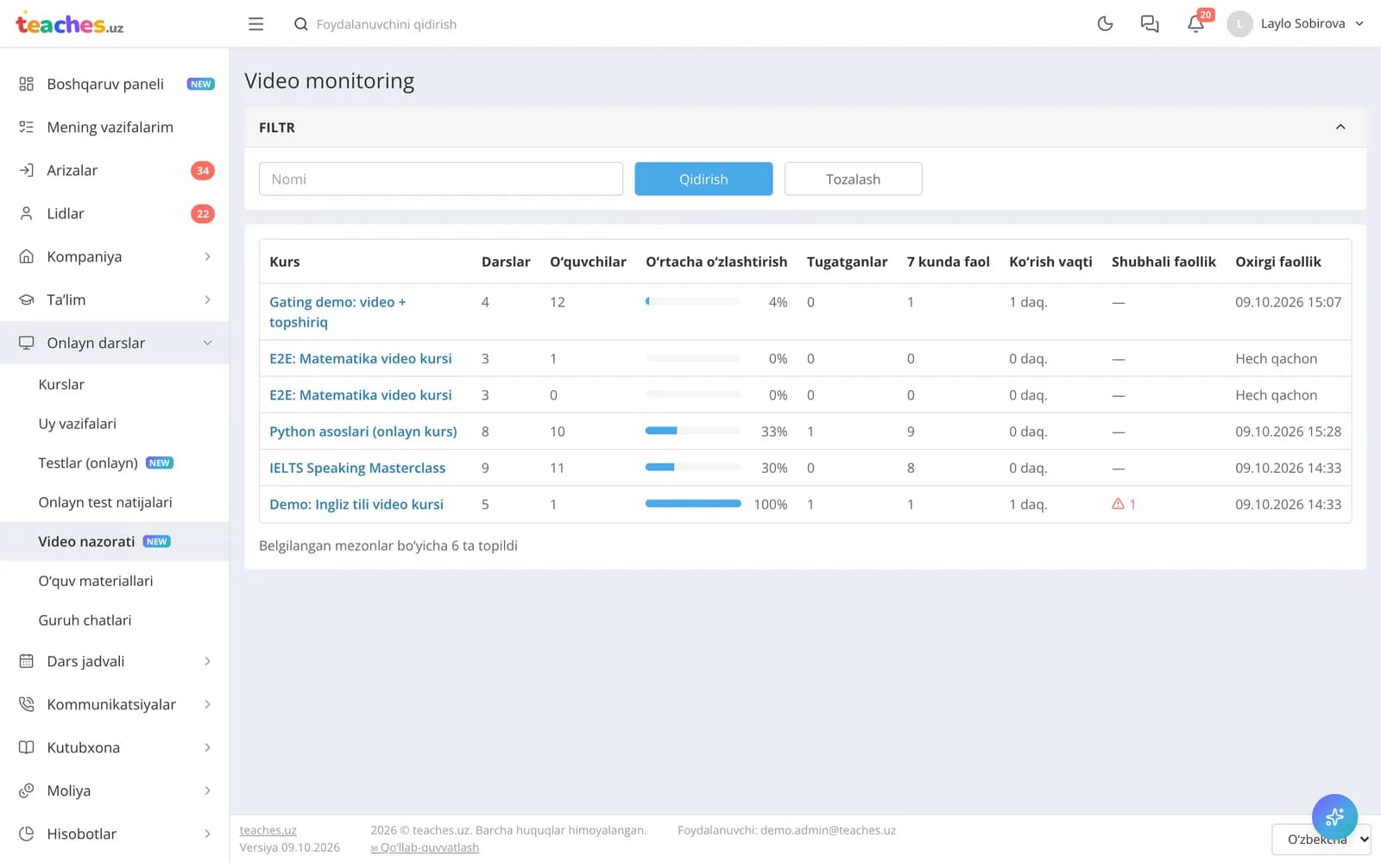Click the Foydalanuvchini qidirish search field
1381x863 pixels.
(387, 24)
